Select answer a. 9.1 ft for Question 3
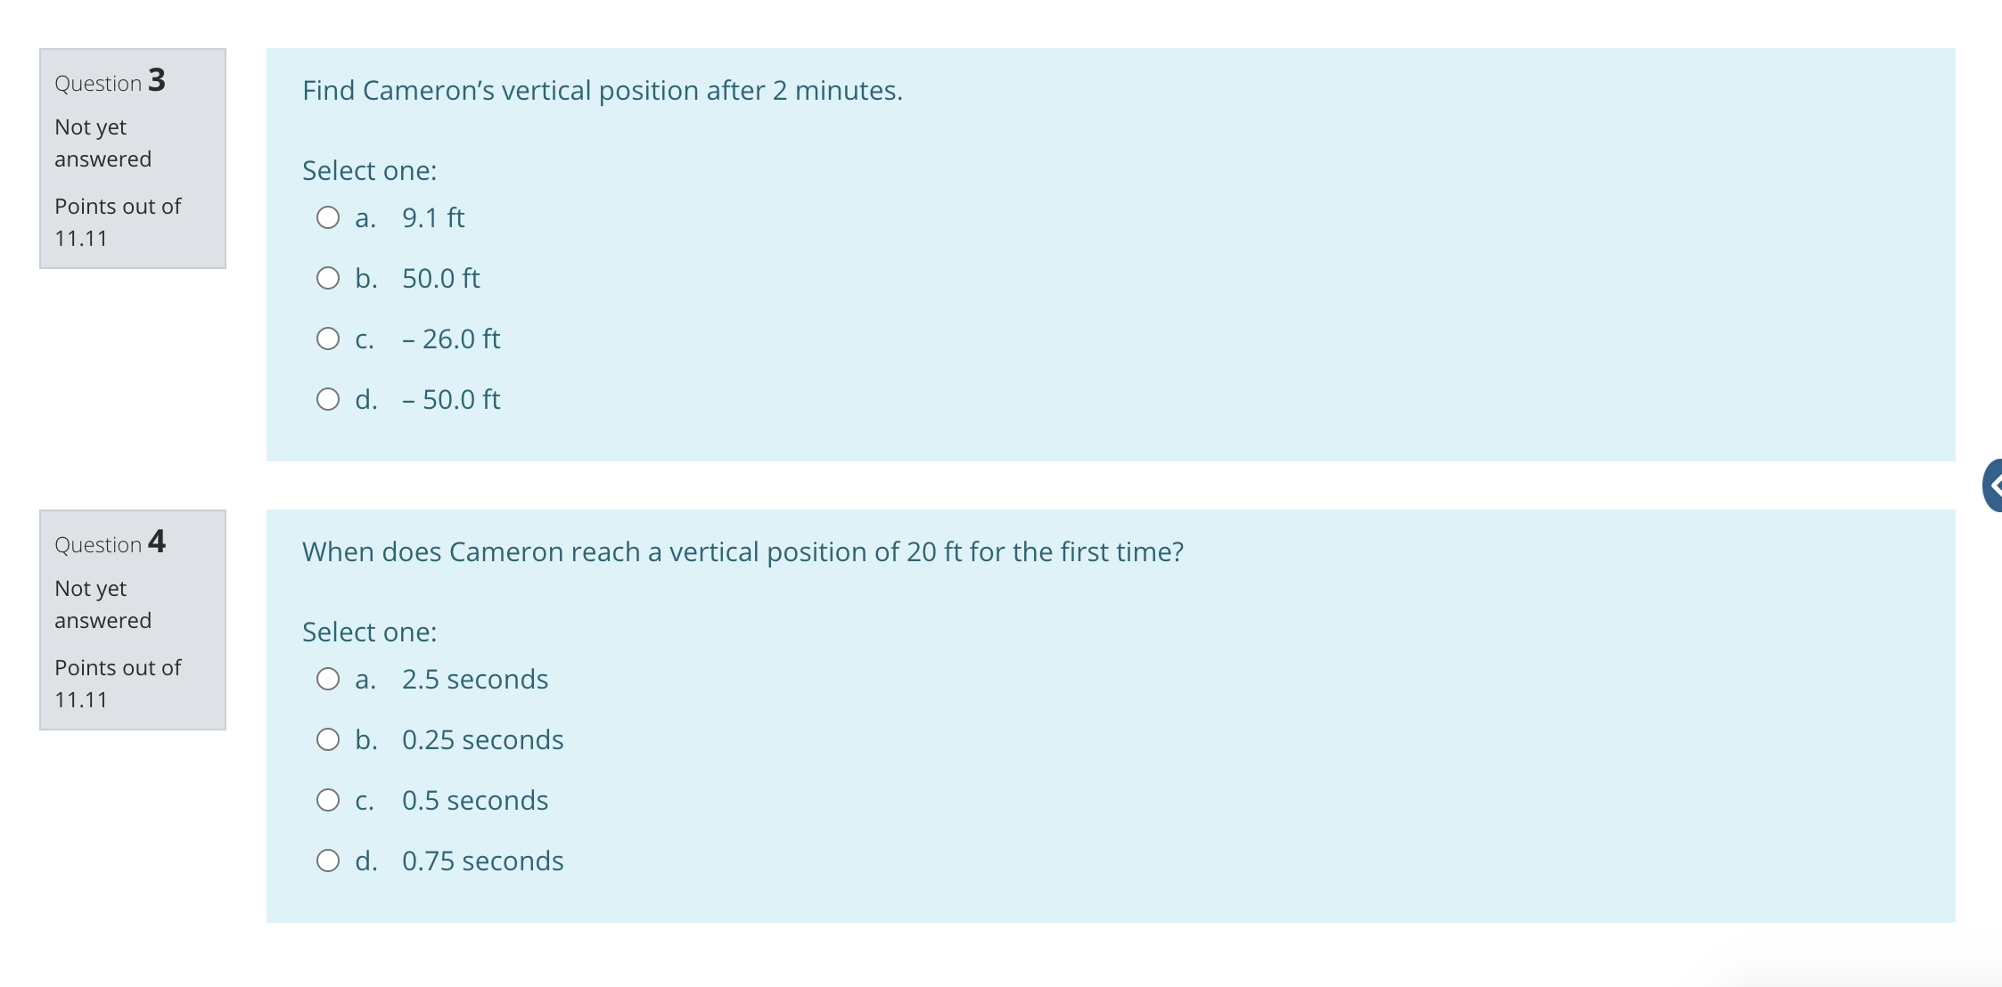The image size is (2002, 987). coord(329,216)
